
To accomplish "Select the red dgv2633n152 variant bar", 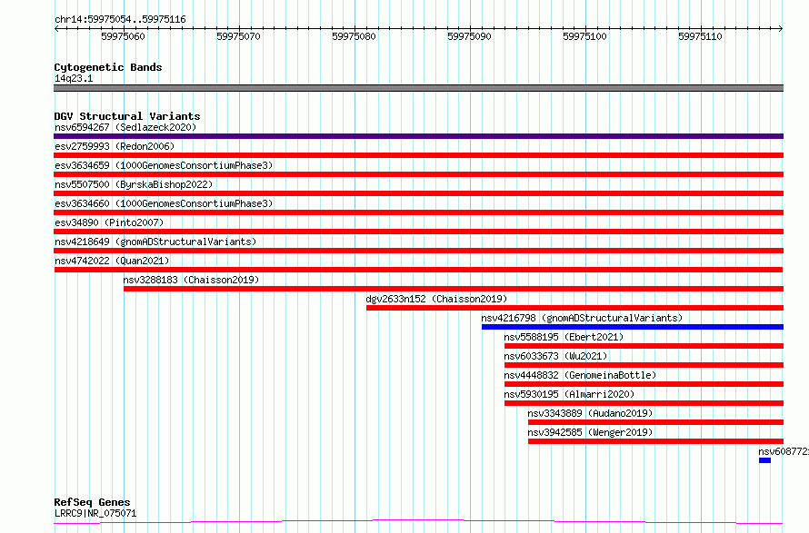I will click(x=574, y=308).
